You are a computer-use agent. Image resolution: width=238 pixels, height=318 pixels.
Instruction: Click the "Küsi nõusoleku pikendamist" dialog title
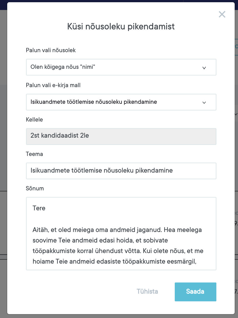[121, 27]
